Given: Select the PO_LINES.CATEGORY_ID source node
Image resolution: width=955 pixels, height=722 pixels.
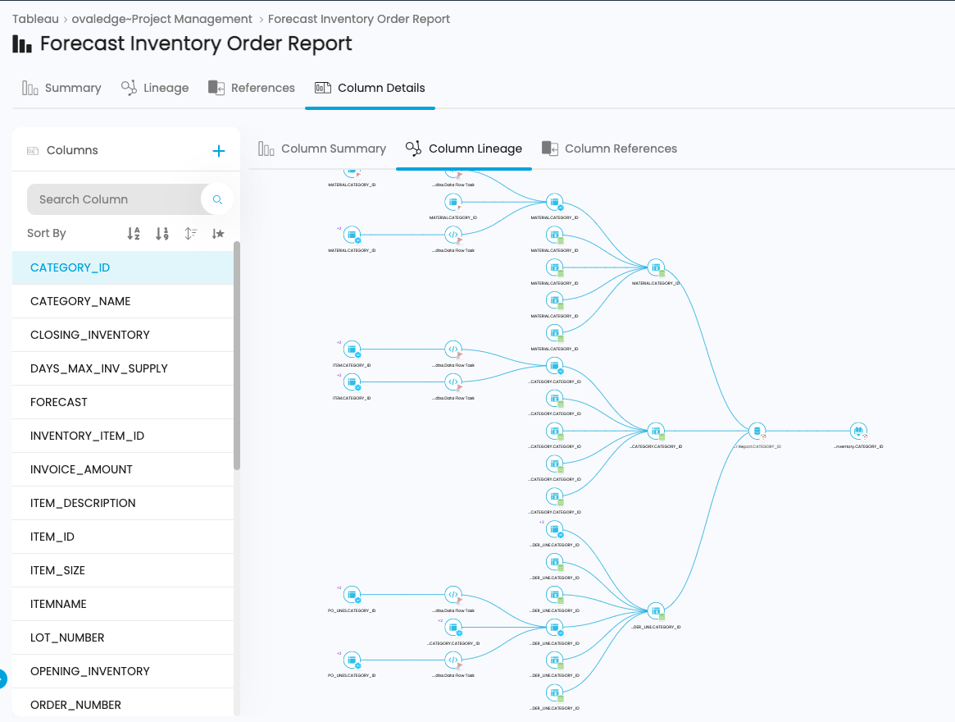Looking at the screenshot, I should [352, 595].
